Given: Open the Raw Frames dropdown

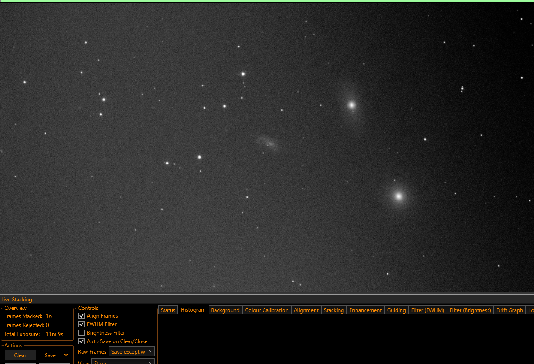Looking at the screenshot, I should pyautogui.click(x=132, y=352).
